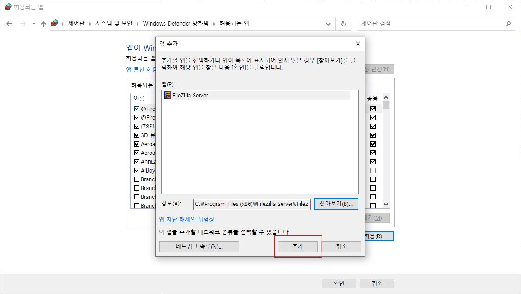
Task: Open the 앱 차단 해제의 위험성 link
Action: 187,219
